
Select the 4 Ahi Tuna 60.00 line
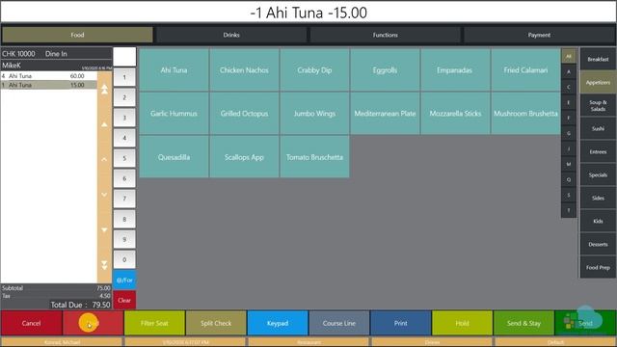click(49, 76)
